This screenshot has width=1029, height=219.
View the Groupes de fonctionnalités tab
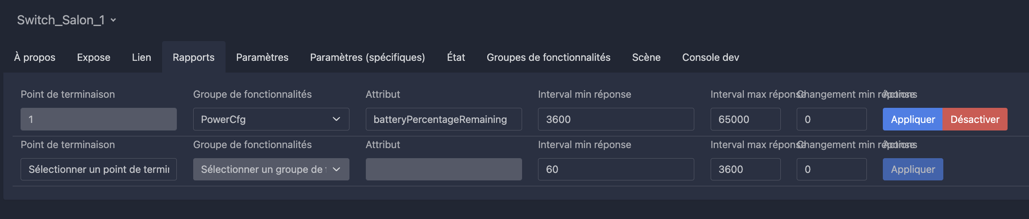(x=549, y=57)
